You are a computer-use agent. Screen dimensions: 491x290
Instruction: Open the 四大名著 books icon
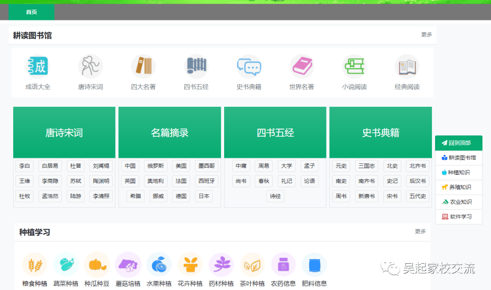coord(143,67)
